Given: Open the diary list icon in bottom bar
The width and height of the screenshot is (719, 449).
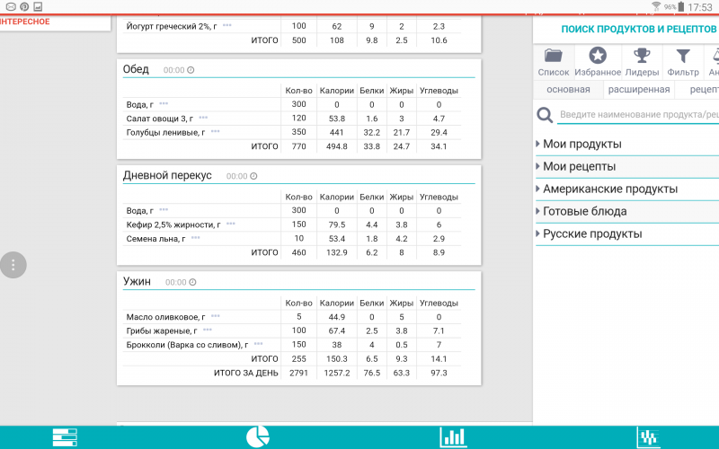Looking at the screenshot, I should pyautogui.click(x=65, y=436).
